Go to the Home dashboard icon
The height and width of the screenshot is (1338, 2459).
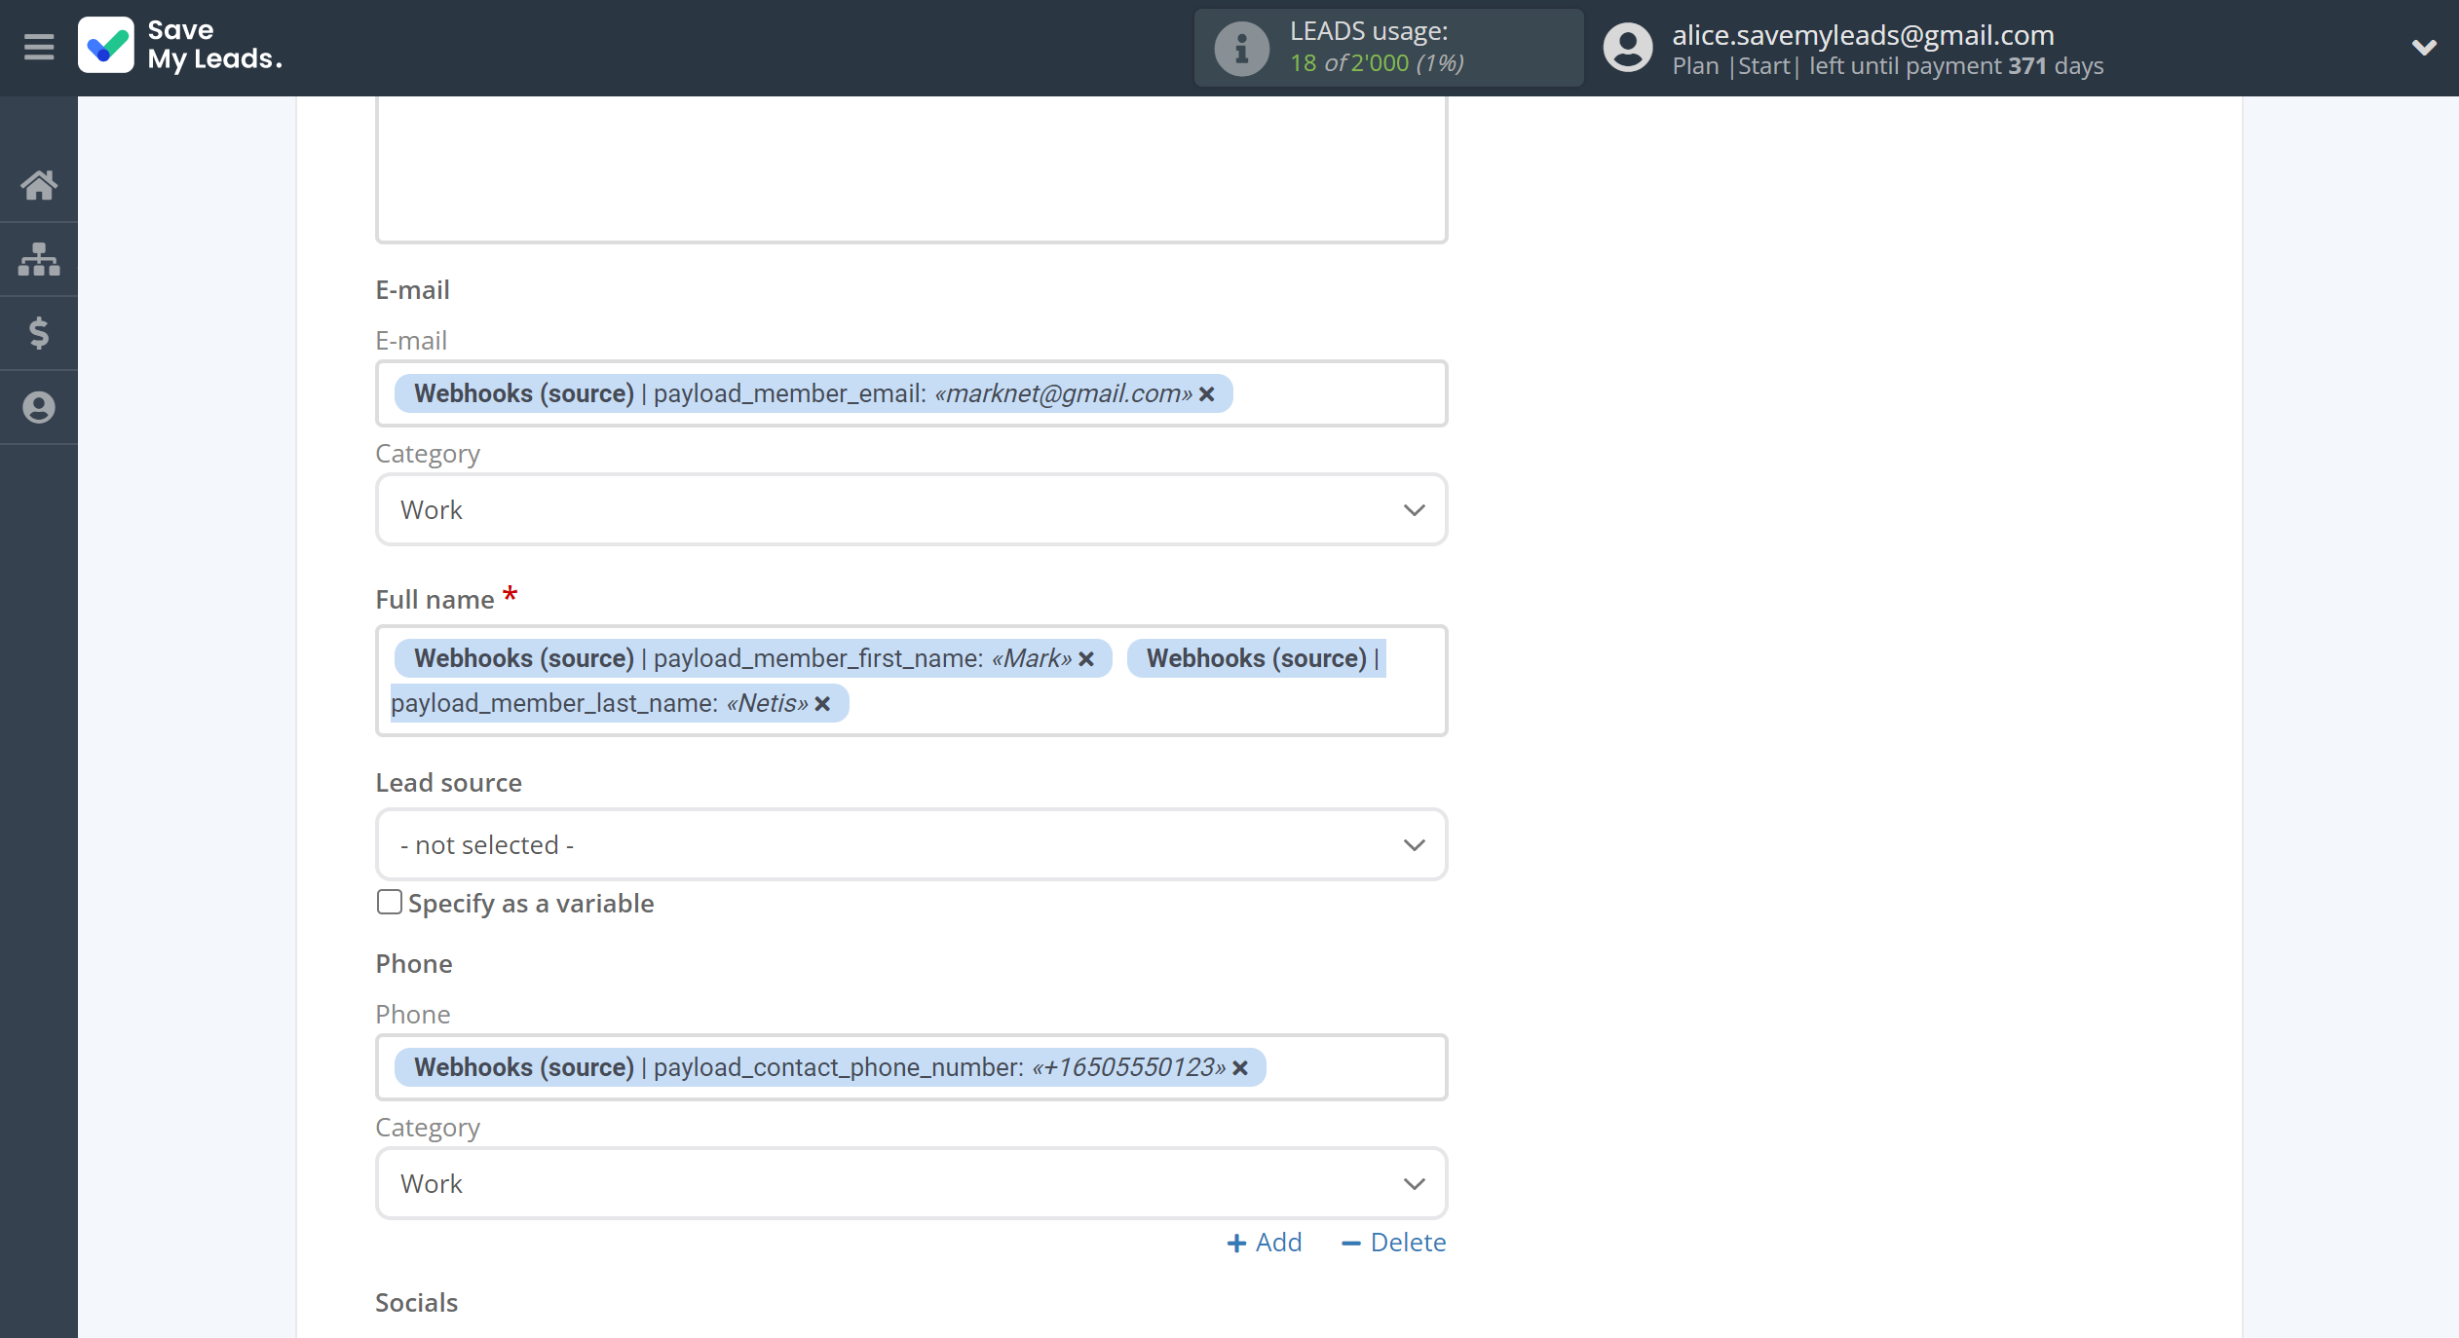pyautogui.click(x=39, y=184)
